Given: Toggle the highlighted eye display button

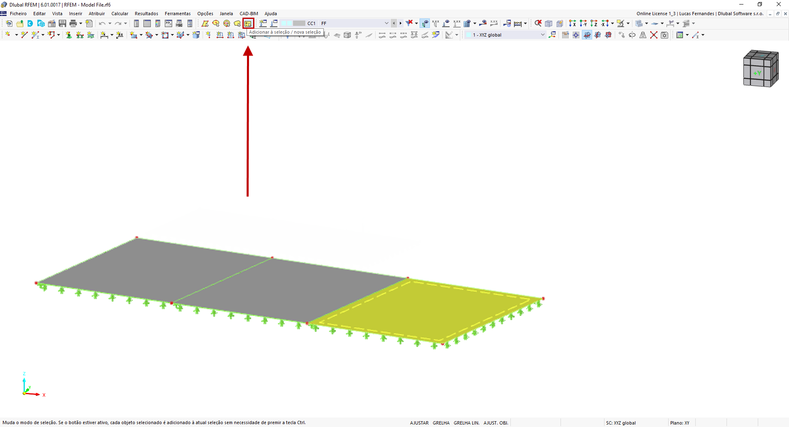Looking at the screenshot, I should (x=425, y=23).
